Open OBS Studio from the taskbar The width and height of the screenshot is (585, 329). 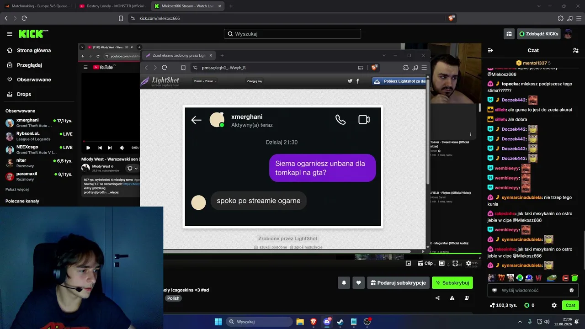(x=367, y=322)
